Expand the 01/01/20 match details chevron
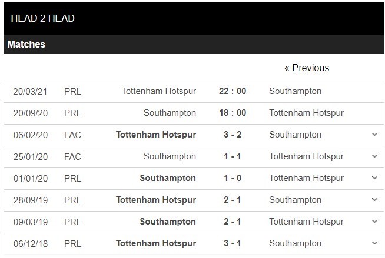Screen dimensions: 385x258 pyautogui.click(x=375, y=178)
